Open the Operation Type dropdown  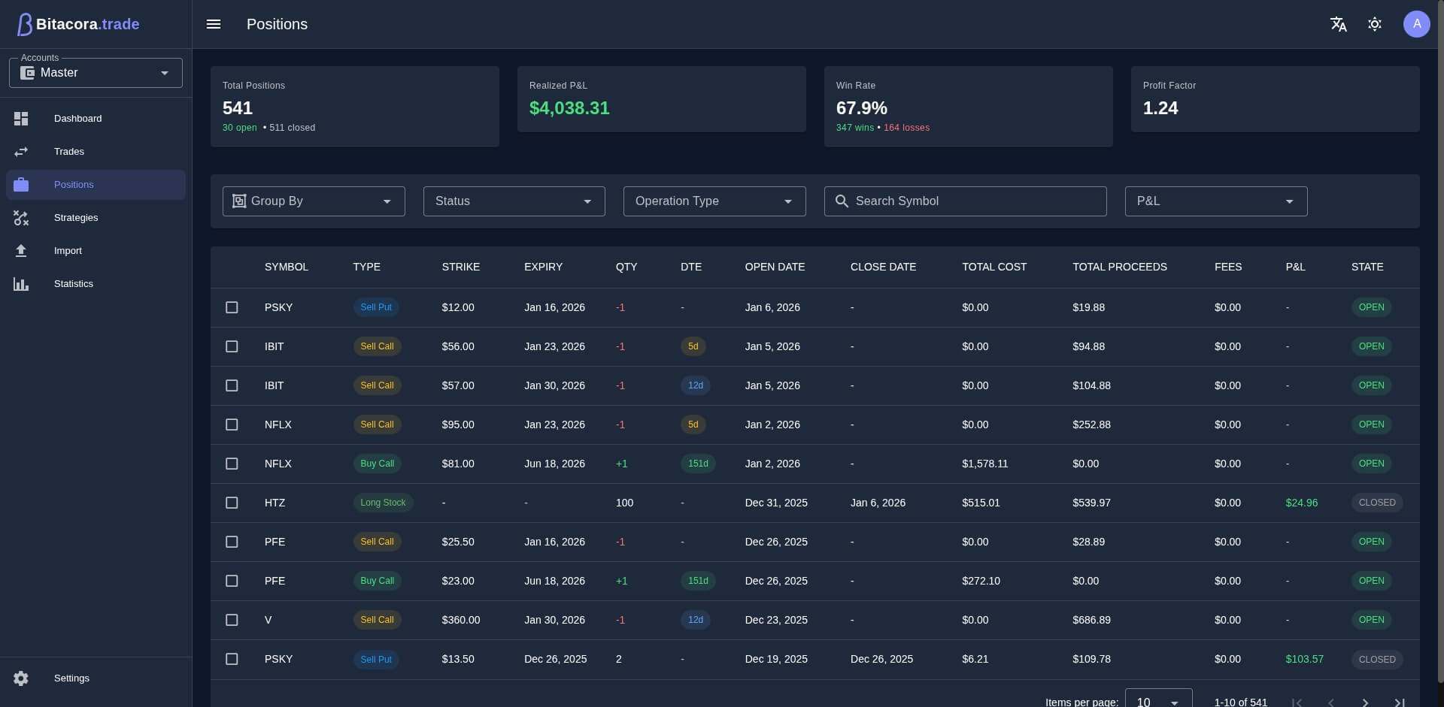click(714, 201)
